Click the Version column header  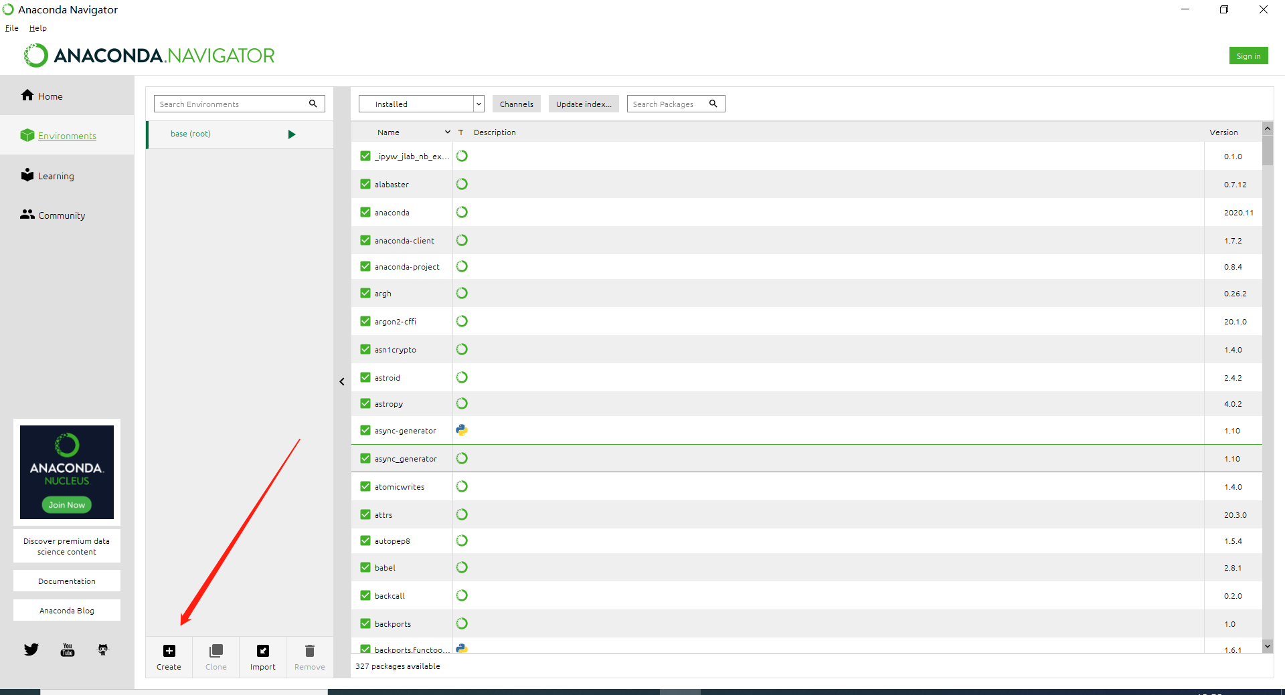pyautogui.click(x=1223, y=132)
